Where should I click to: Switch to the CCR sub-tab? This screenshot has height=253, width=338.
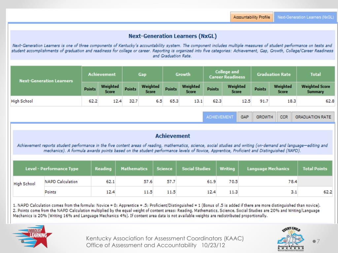284,117
